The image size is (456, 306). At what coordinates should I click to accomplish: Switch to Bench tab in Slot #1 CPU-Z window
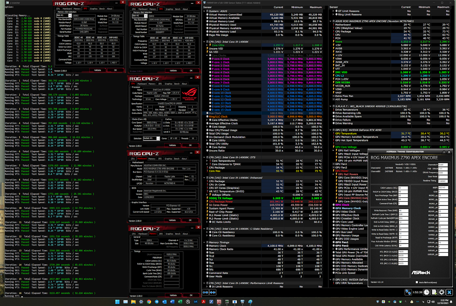click(102, 9)
